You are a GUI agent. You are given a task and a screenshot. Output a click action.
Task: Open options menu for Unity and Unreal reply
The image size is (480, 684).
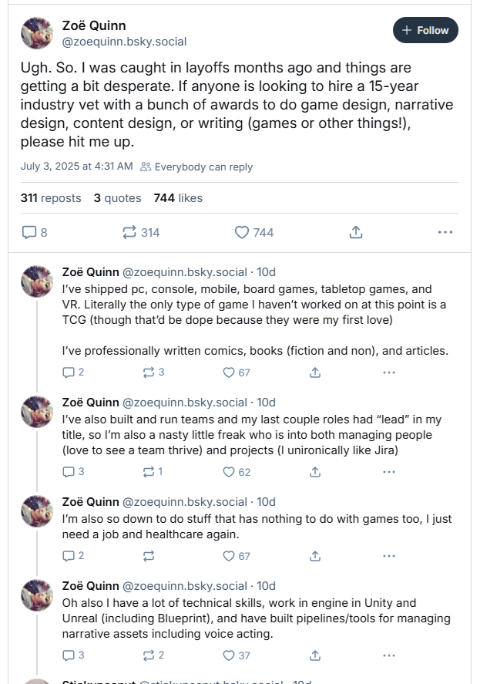tap(389, 655)
